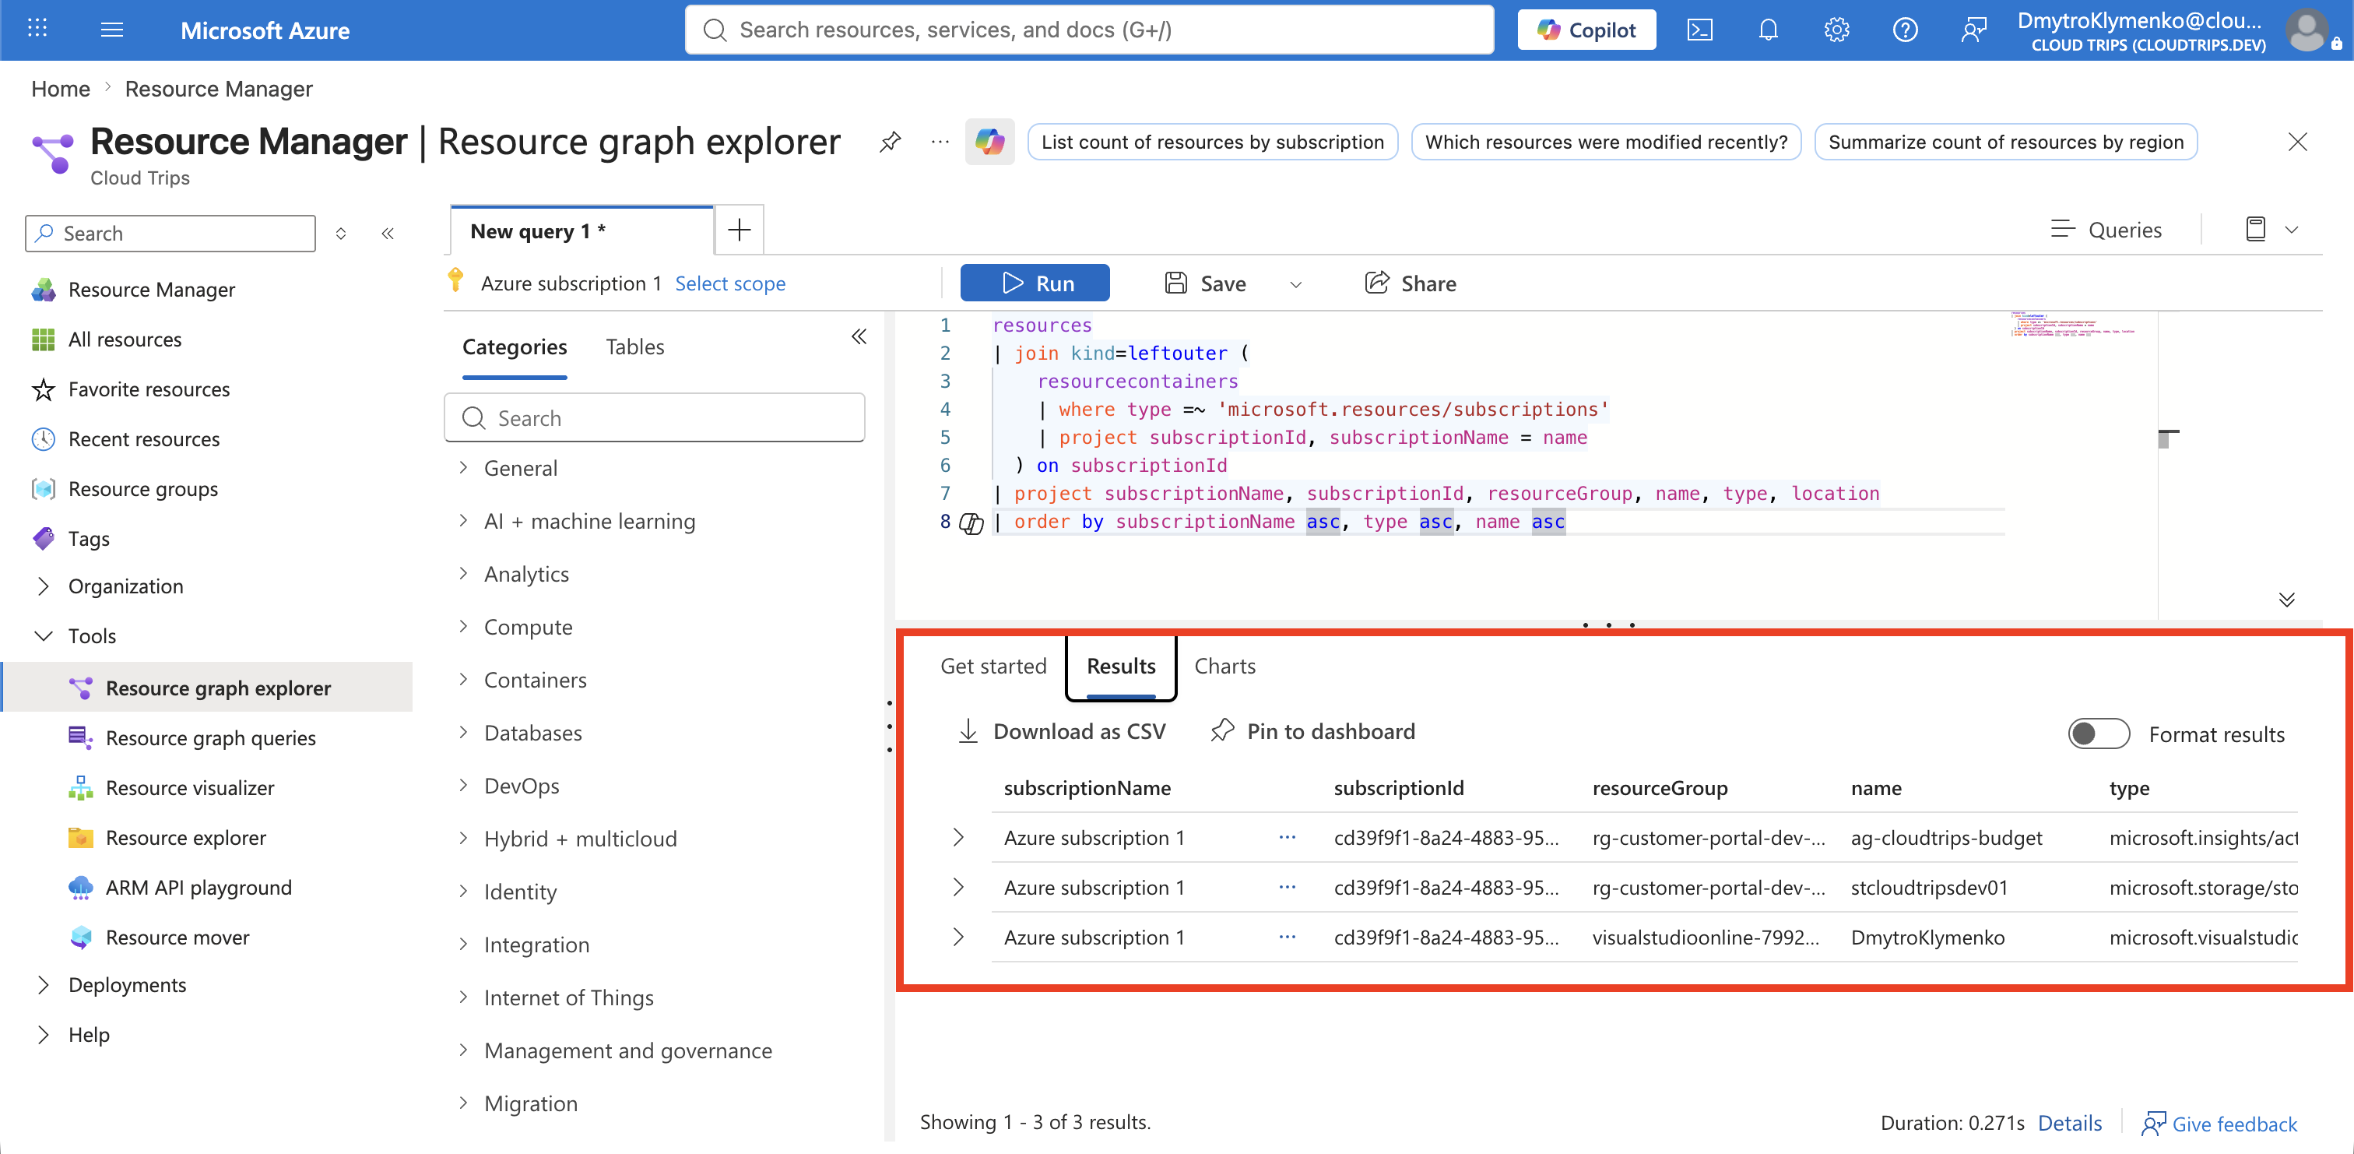Expand the Compute category
This screenshot has width=2354, height=1154.
click(463, 626)
